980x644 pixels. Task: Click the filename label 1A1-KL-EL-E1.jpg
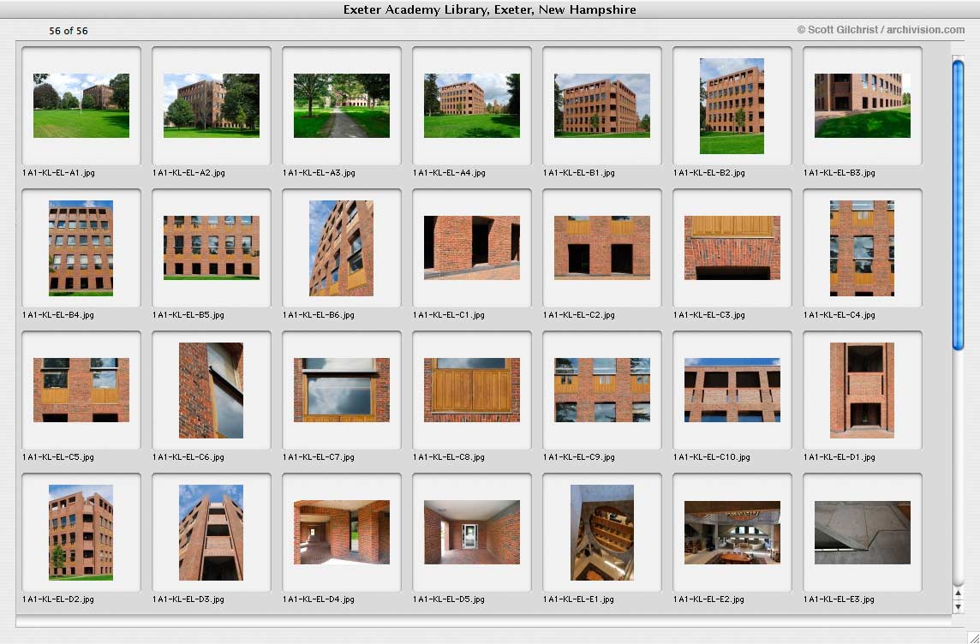tap(578, 599)
